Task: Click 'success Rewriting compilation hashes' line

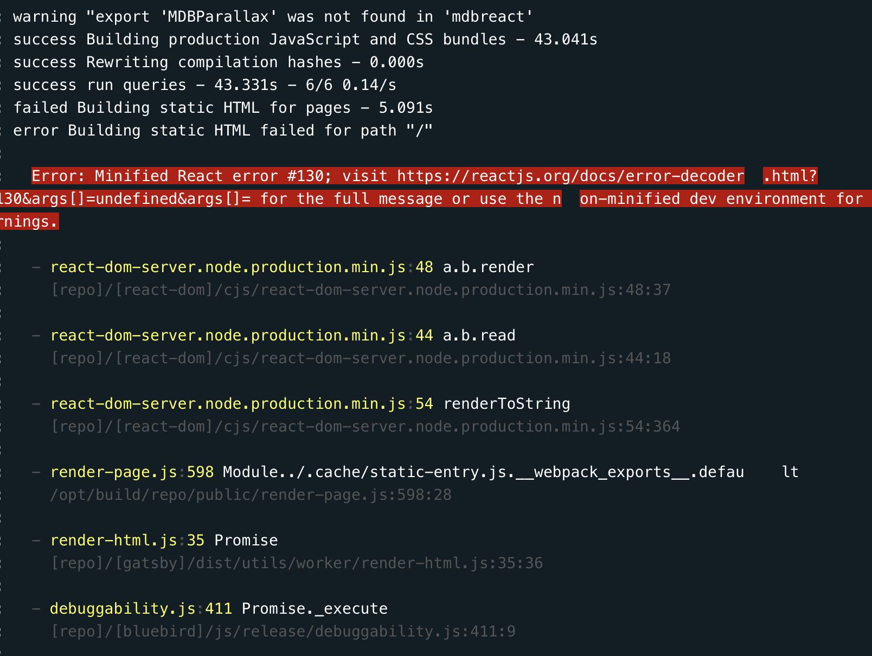Action: (x=219, y=62)
